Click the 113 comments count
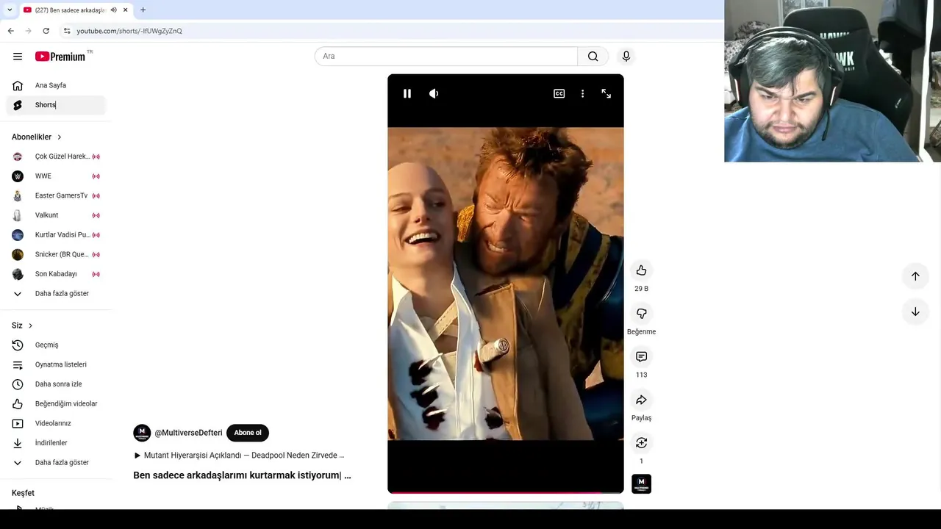The width and height of the screenshot is (941, 529). [641, 375]
